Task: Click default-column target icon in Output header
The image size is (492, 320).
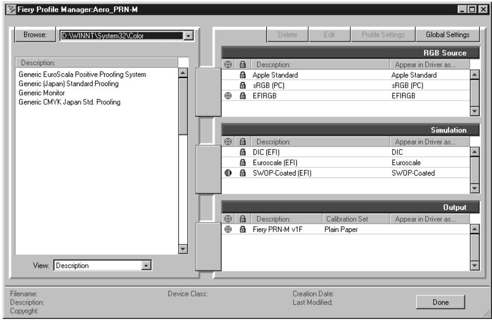Action: click(x=228, y=219)
